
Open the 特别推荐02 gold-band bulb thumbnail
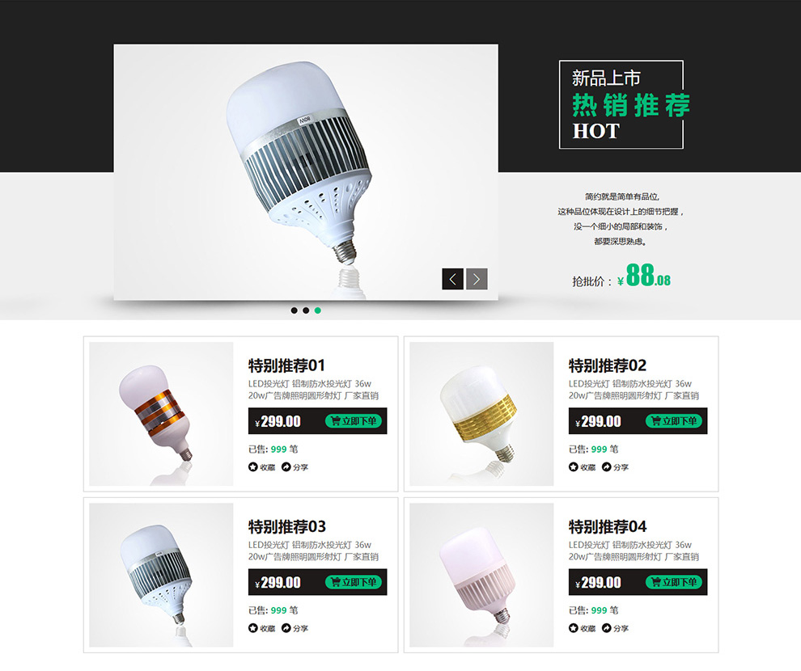click(481, 414)
